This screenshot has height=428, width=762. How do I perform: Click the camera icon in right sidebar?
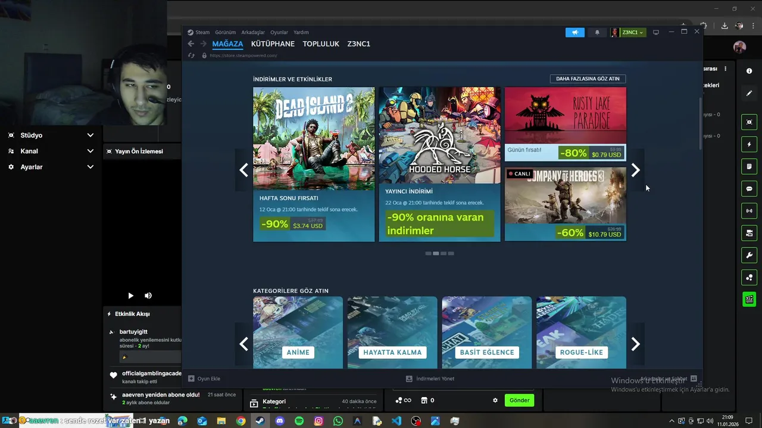click(749, 233)
